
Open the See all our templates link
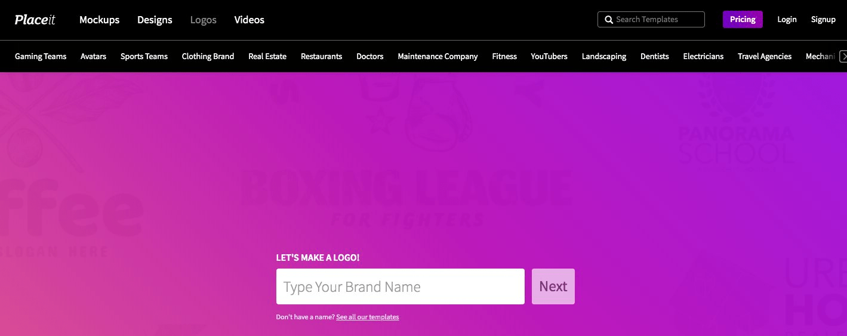click(x=367, y=317)
